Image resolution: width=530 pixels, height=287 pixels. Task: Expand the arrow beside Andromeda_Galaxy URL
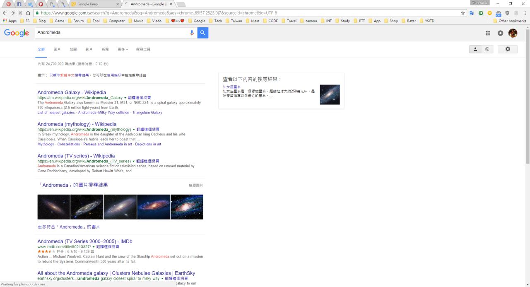125,98
